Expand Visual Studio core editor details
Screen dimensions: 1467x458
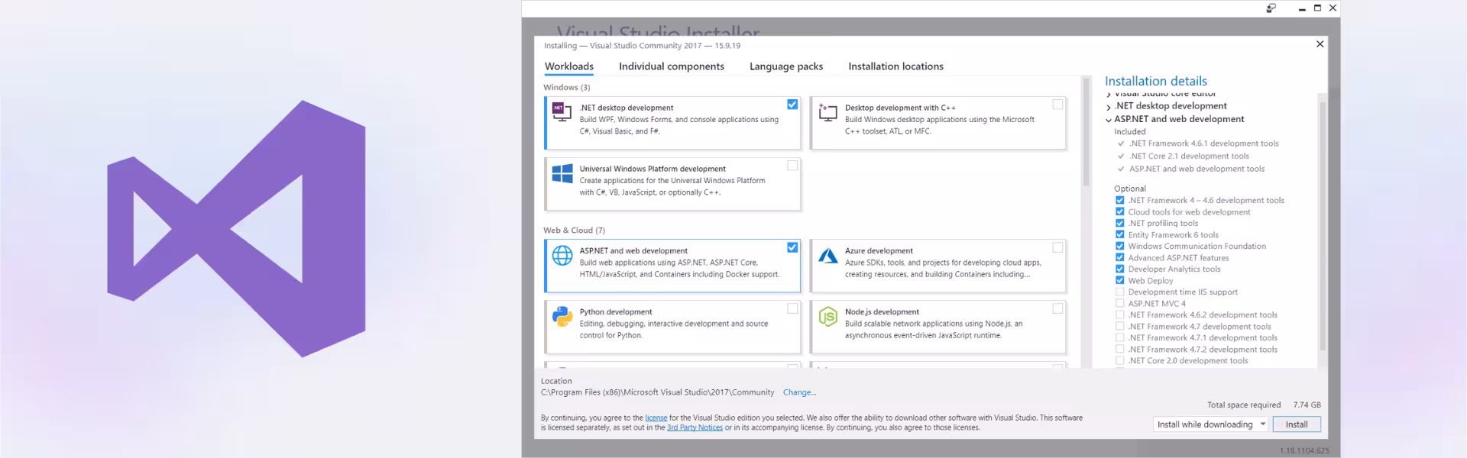(x=1109, y=95)
